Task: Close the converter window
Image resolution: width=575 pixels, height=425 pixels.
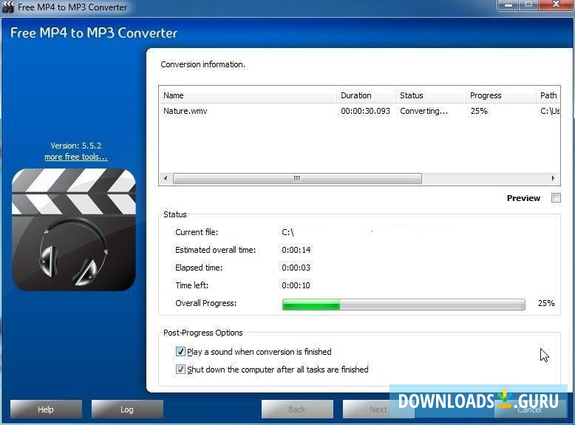Action: click(556, 5)
